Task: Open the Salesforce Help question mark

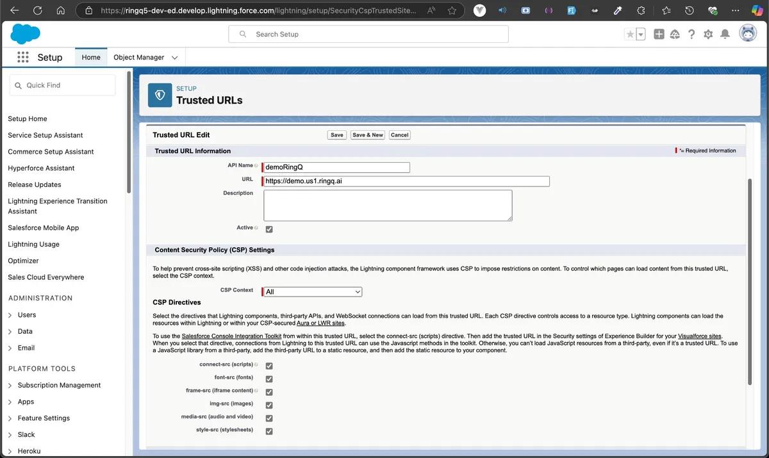Action: click(x=691, y=35)
